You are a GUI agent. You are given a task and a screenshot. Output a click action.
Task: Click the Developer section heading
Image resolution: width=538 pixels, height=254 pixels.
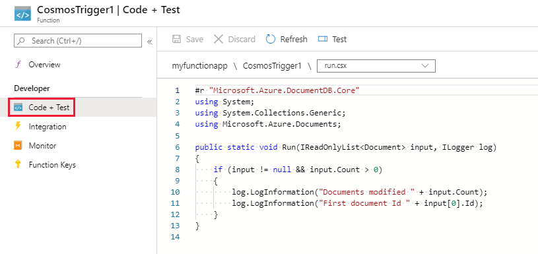pyautogui.click(x=32, y=88)
